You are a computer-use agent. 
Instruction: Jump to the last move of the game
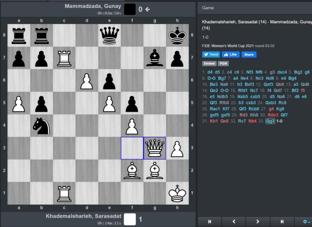pos(282,222)
